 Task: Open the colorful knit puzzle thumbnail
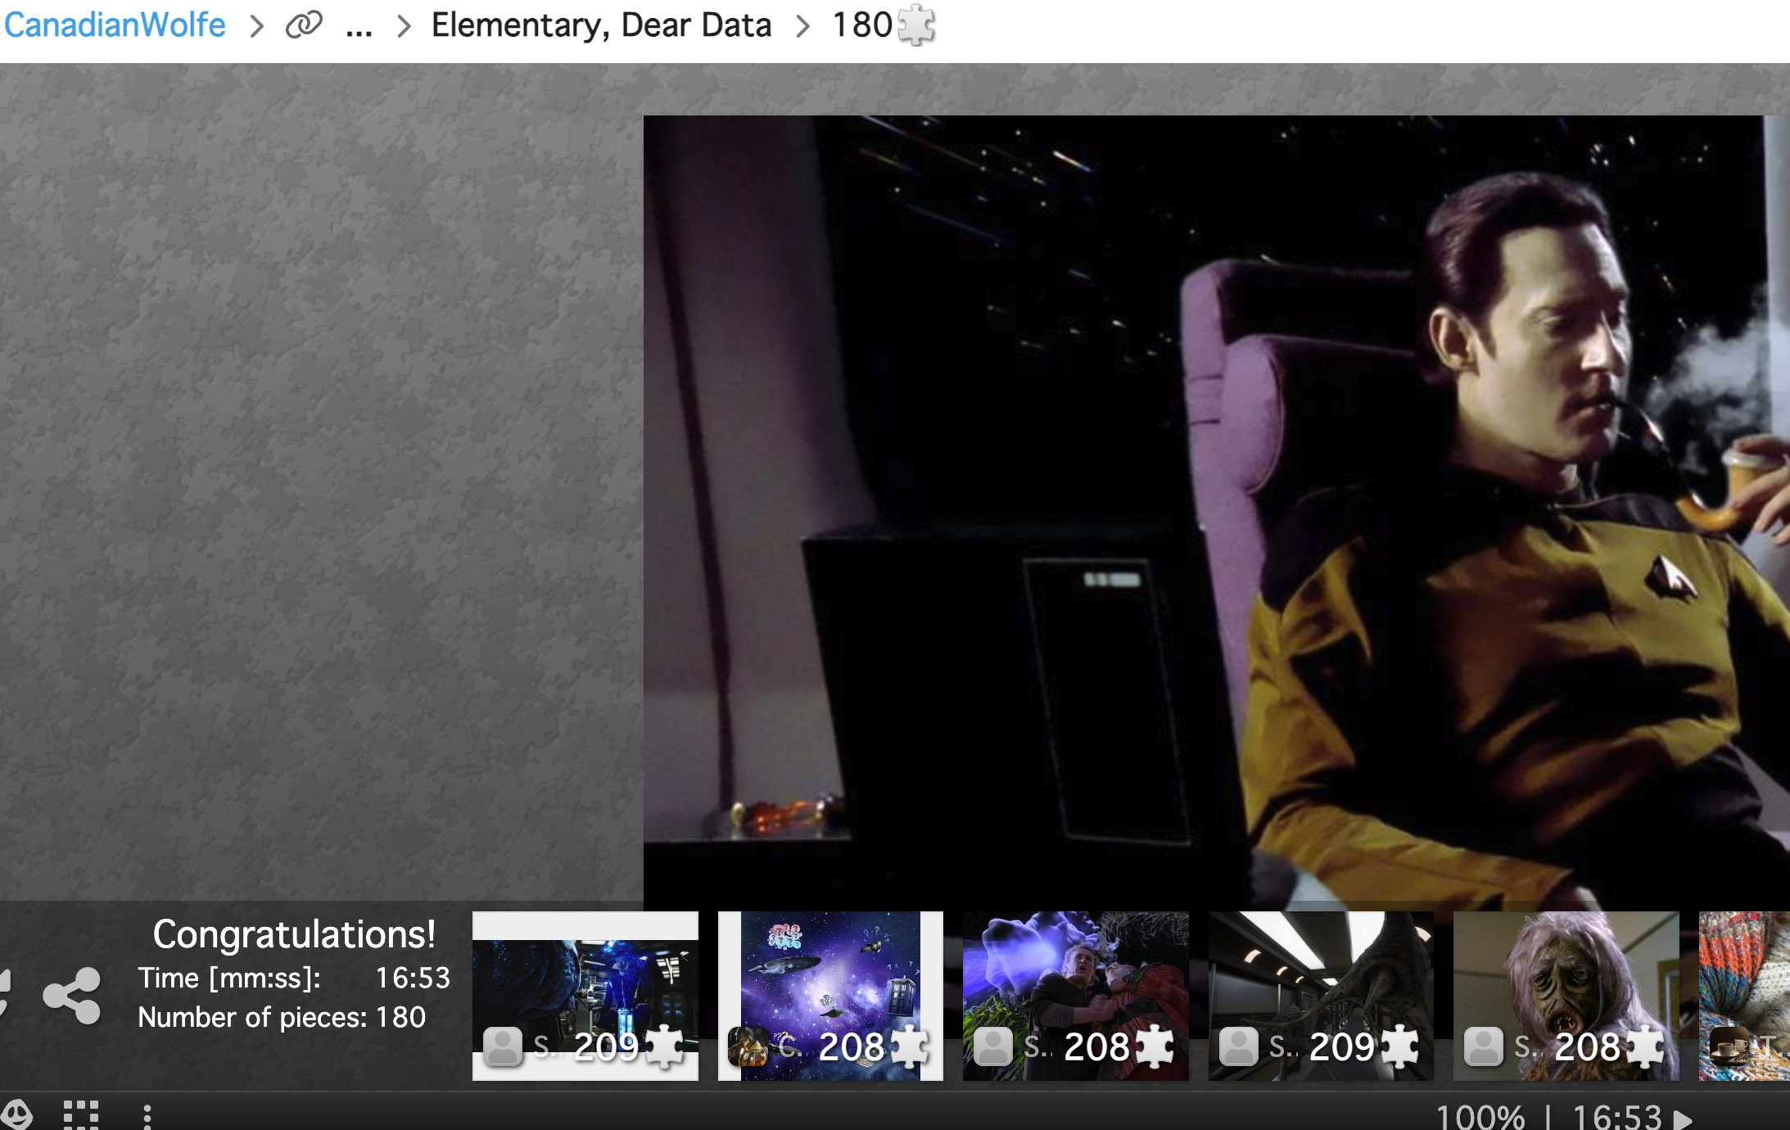pos(1744,996)
